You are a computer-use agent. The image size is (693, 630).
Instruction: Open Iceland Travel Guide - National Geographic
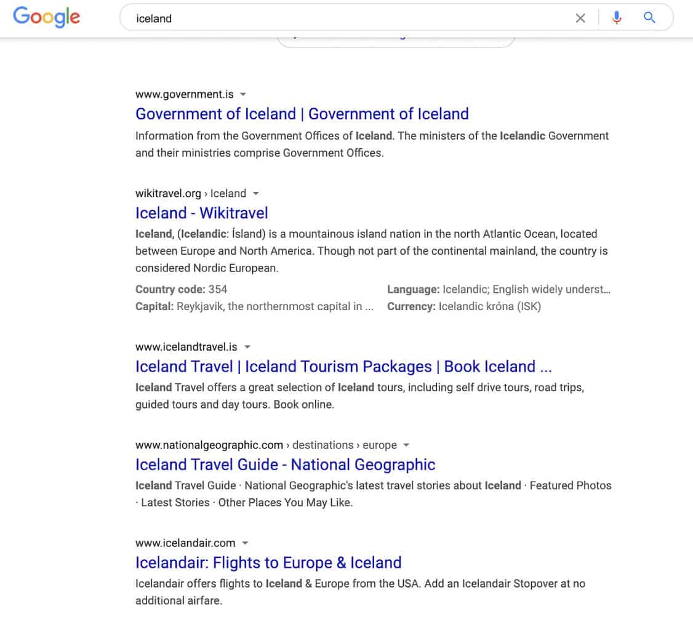point(285,465)
